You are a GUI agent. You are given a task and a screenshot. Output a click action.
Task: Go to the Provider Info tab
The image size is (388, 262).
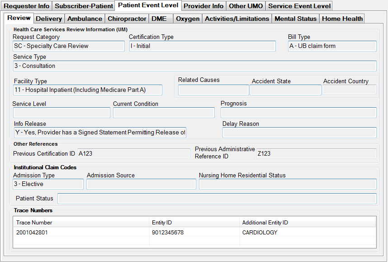(203, 6)
